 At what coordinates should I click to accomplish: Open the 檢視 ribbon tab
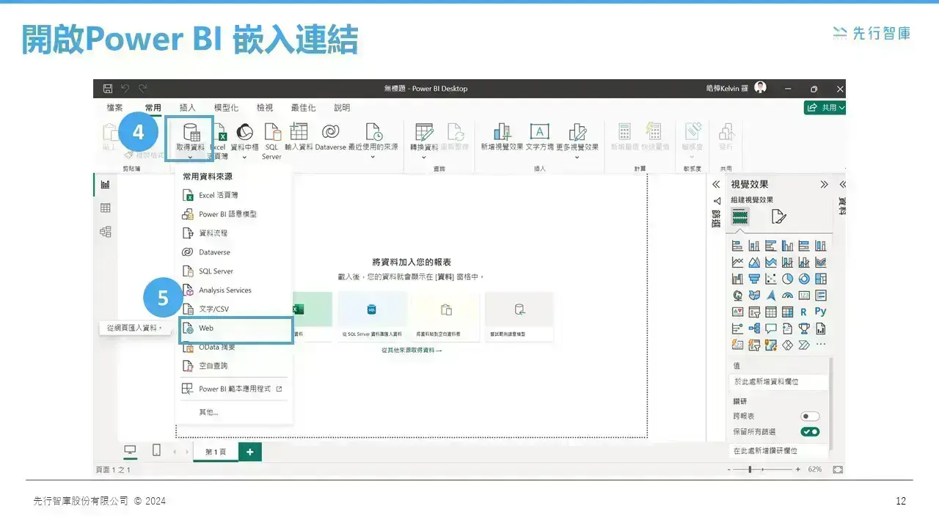(x=265, y=107)
